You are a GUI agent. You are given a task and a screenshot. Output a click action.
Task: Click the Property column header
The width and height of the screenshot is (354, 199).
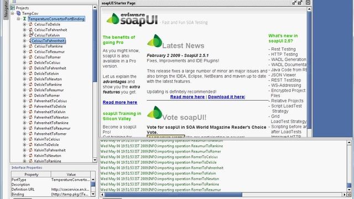[x=31, y=175]
